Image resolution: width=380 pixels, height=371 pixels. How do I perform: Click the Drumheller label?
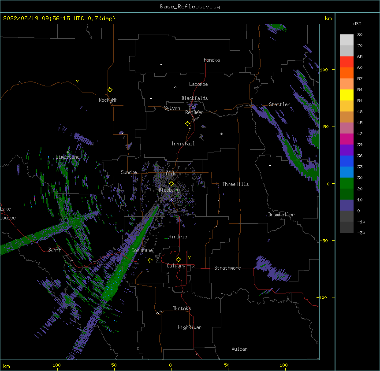[x=281, y=215]
